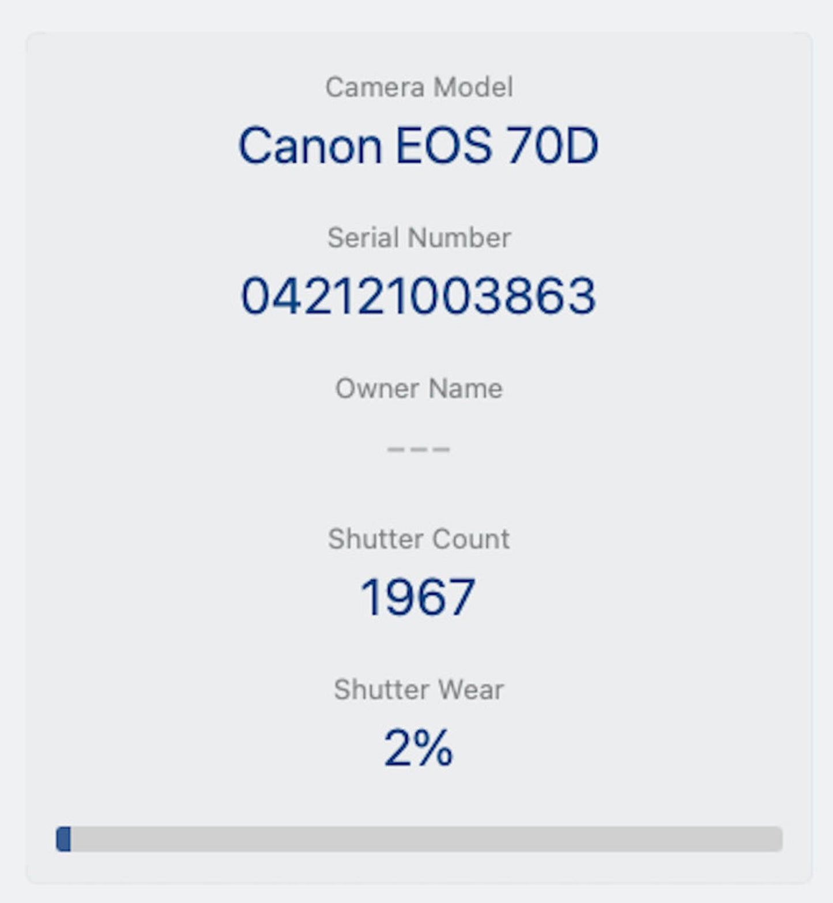Click the blue filled part of wear bar
The image size is (833, 903).
(63, 839)
